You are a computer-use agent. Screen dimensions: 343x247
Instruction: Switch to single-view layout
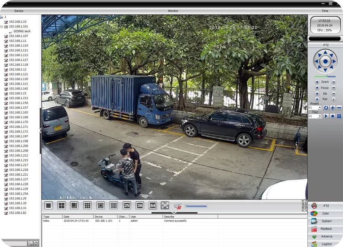[x=48, y=205]
